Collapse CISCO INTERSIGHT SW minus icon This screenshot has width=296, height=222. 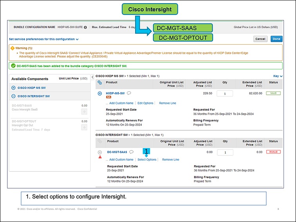point(13,96)
